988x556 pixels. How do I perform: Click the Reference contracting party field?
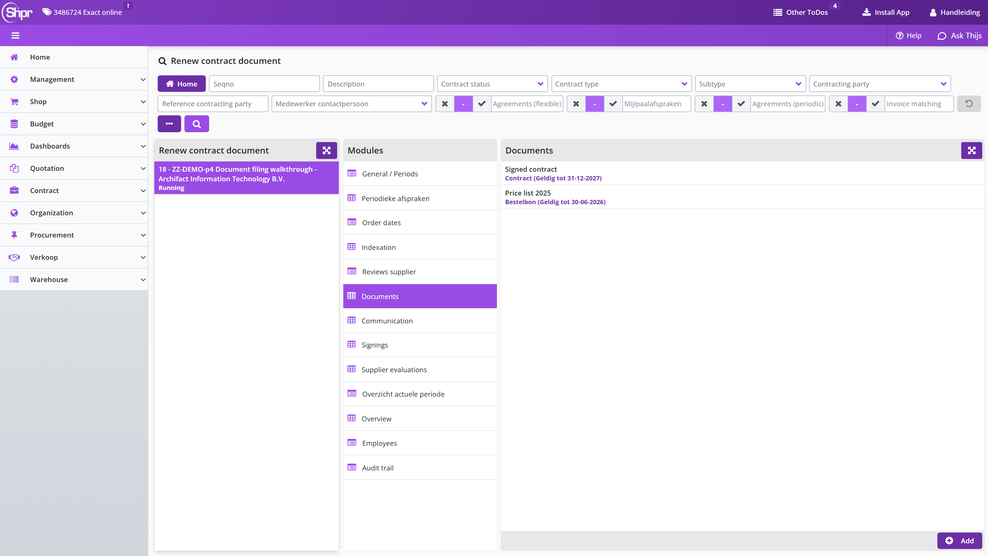click(x=213, y=104)
